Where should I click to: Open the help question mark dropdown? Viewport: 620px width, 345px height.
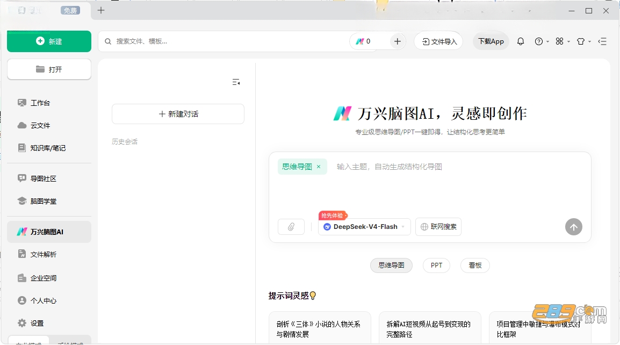click(x=542, y=41)
